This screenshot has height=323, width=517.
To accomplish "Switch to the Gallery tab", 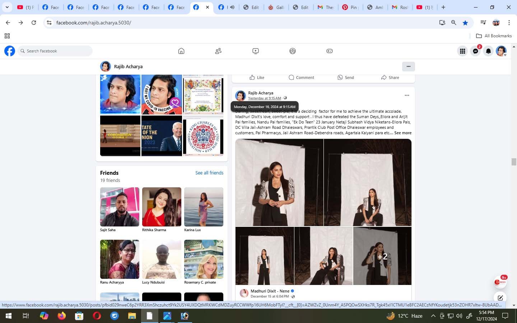I will pos(276,7).
